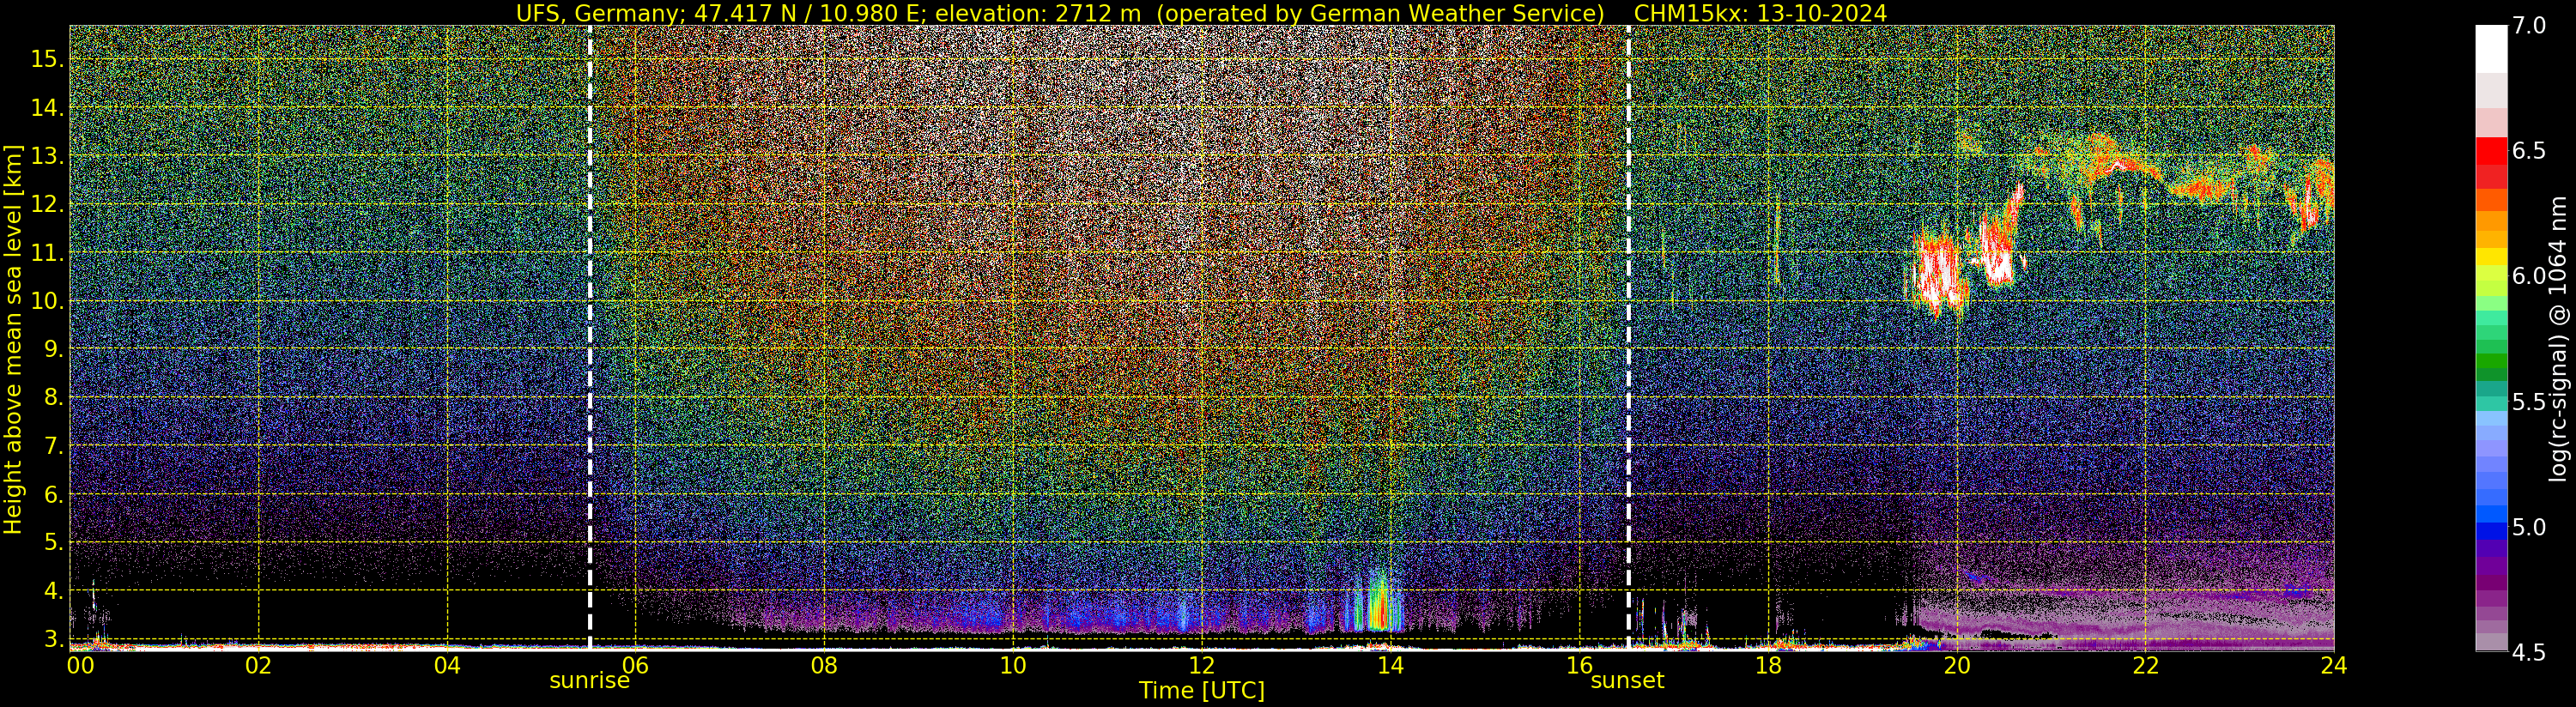Click the height axis tick '11.'

47,253
